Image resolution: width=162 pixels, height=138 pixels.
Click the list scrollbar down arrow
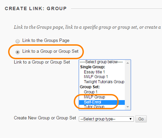pyautogui.click(x=128, y=107)
